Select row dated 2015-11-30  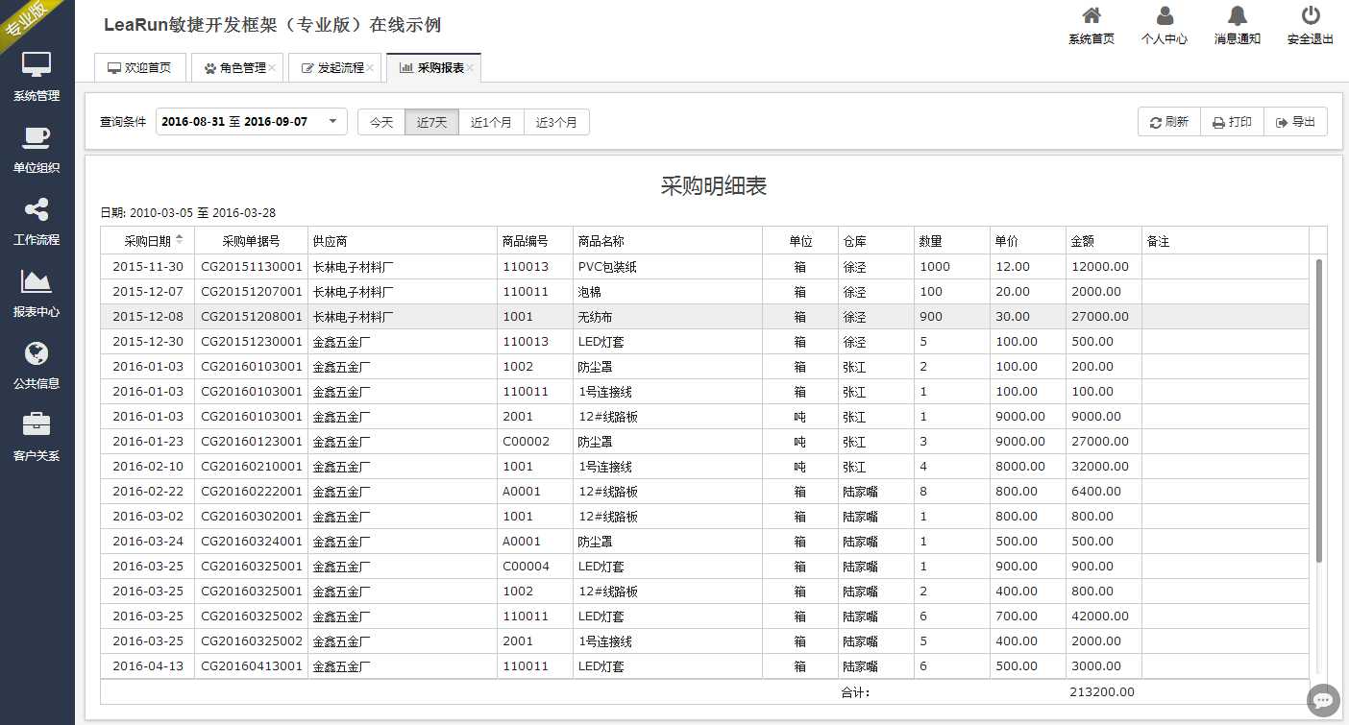pyautogui.click(x=704, y=267)
